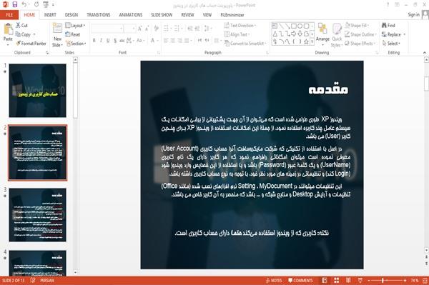Open the Layout dropdown
The image size is (429, 285).
pos(75,26)
